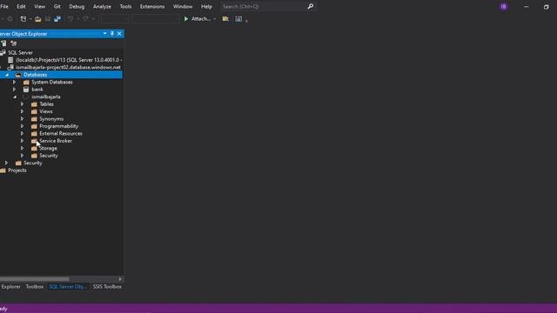This screenshot has width=557, height=313.
Task: Switch to the Explorer tab at bottom
Action: 10,286
